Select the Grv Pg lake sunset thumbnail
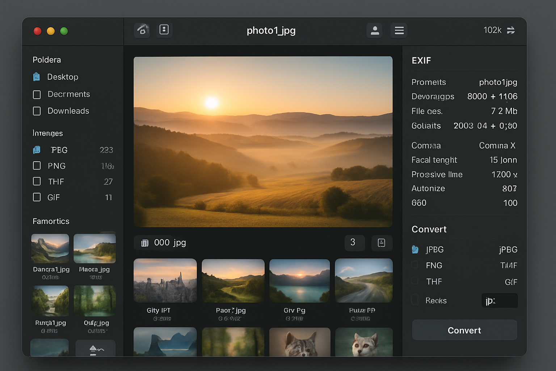The image size is (556, 371). (x=299, y=280)
